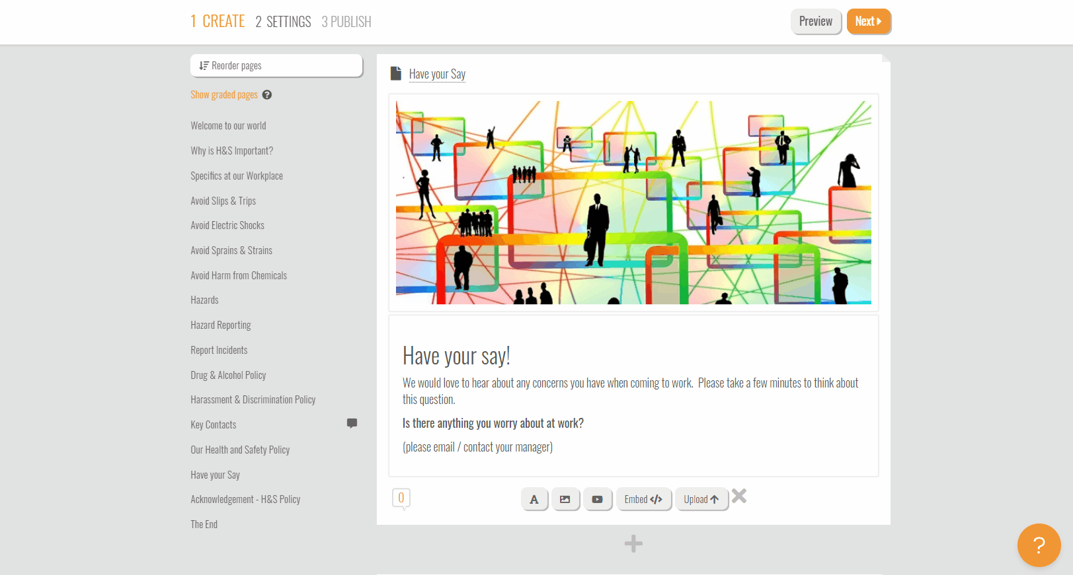Image resolution: width=1073 pixels, height=575 pixels.
Task: Click 'Is there anything you worry about' text
Action: coord(493,424)
